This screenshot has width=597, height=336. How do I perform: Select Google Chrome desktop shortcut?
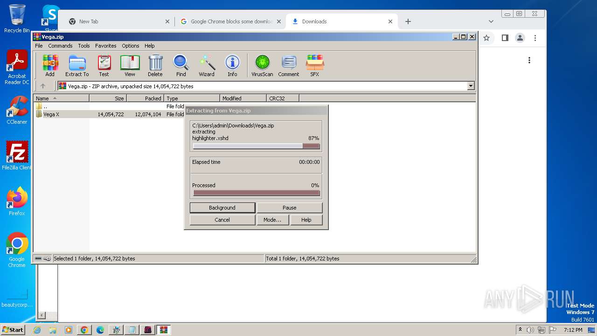point(17,250)
